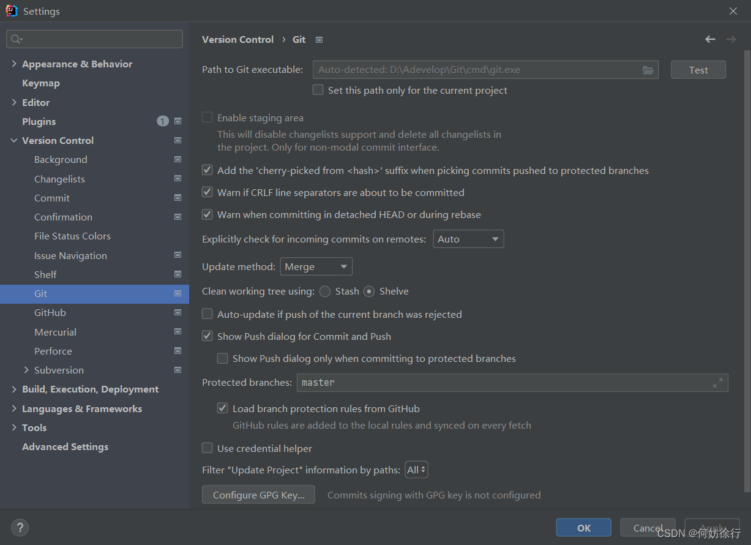Open the Update method dropdown
Image resolution: width=751 pixels, height=545 pixels.
(316, 266)
